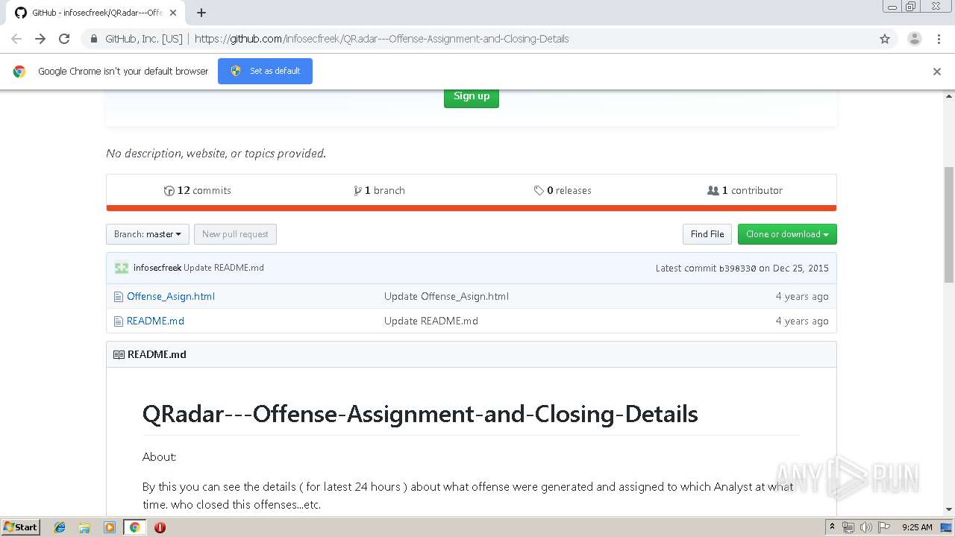Click the README.md header book icon

(119, 355)
